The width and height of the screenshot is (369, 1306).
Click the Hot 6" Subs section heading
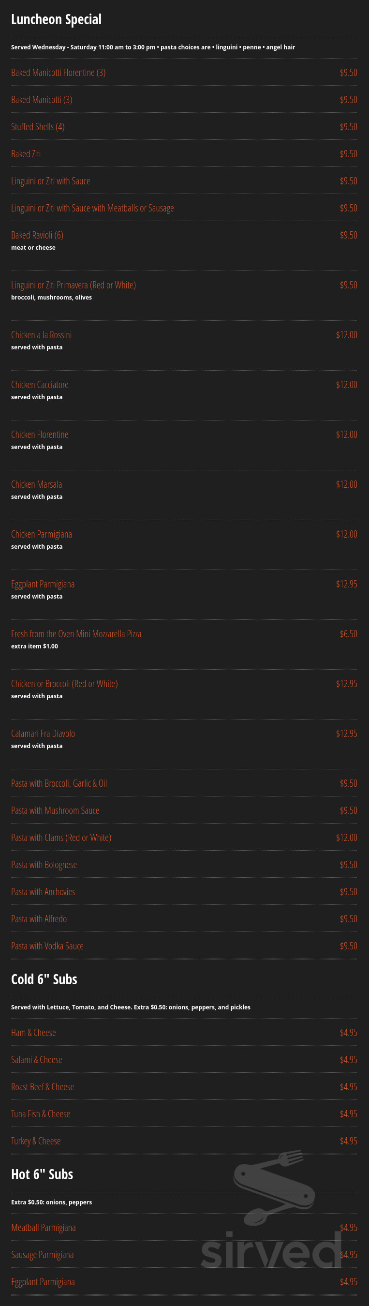(x=42, y=1174)
